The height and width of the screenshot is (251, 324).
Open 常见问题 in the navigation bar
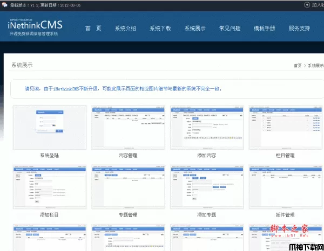(x=230, y=28)
